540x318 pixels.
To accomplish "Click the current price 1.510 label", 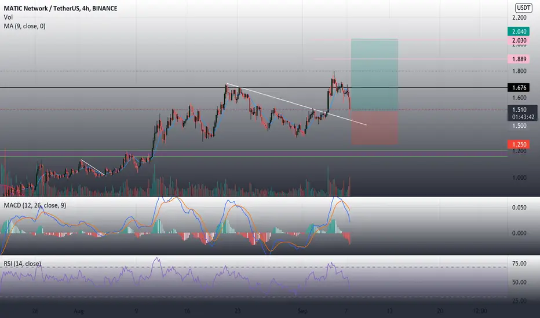I will [519, 110].
